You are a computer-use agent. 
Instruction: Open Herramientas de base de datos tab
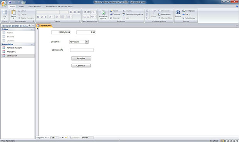[59, 7]
